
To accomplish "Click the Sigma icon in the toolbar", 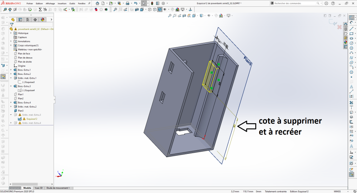I will [x=40, y=10].
